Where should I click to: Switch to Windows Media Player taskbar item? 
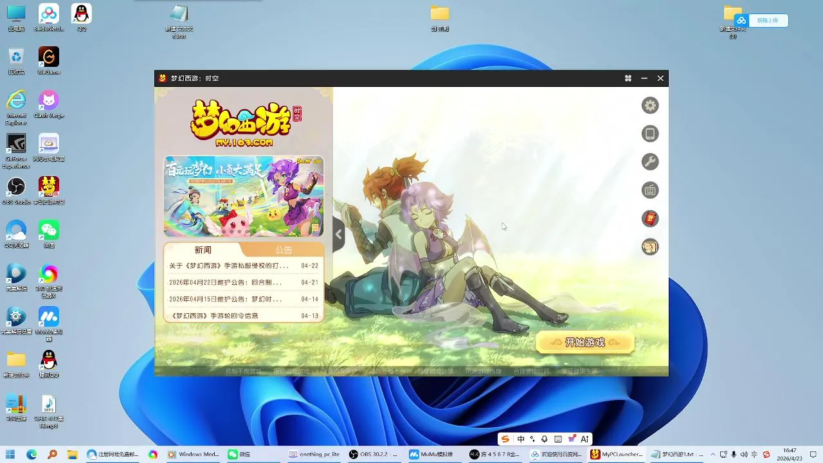194,454
